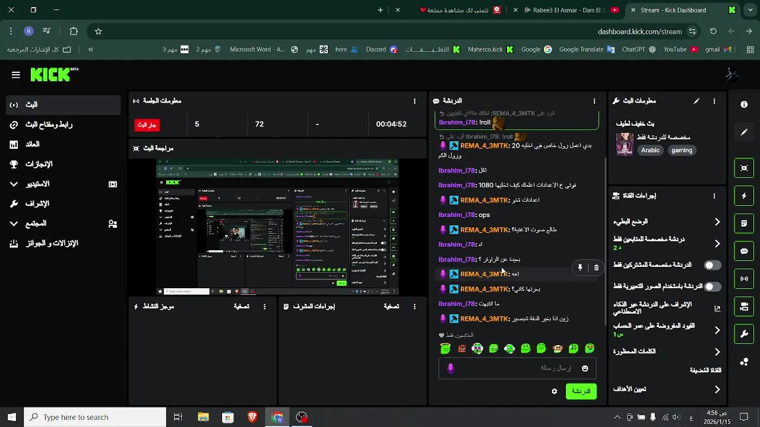Screen dimensions: 760x427
Task: Click the stream preview thumbnail
Action: (277, 227)
